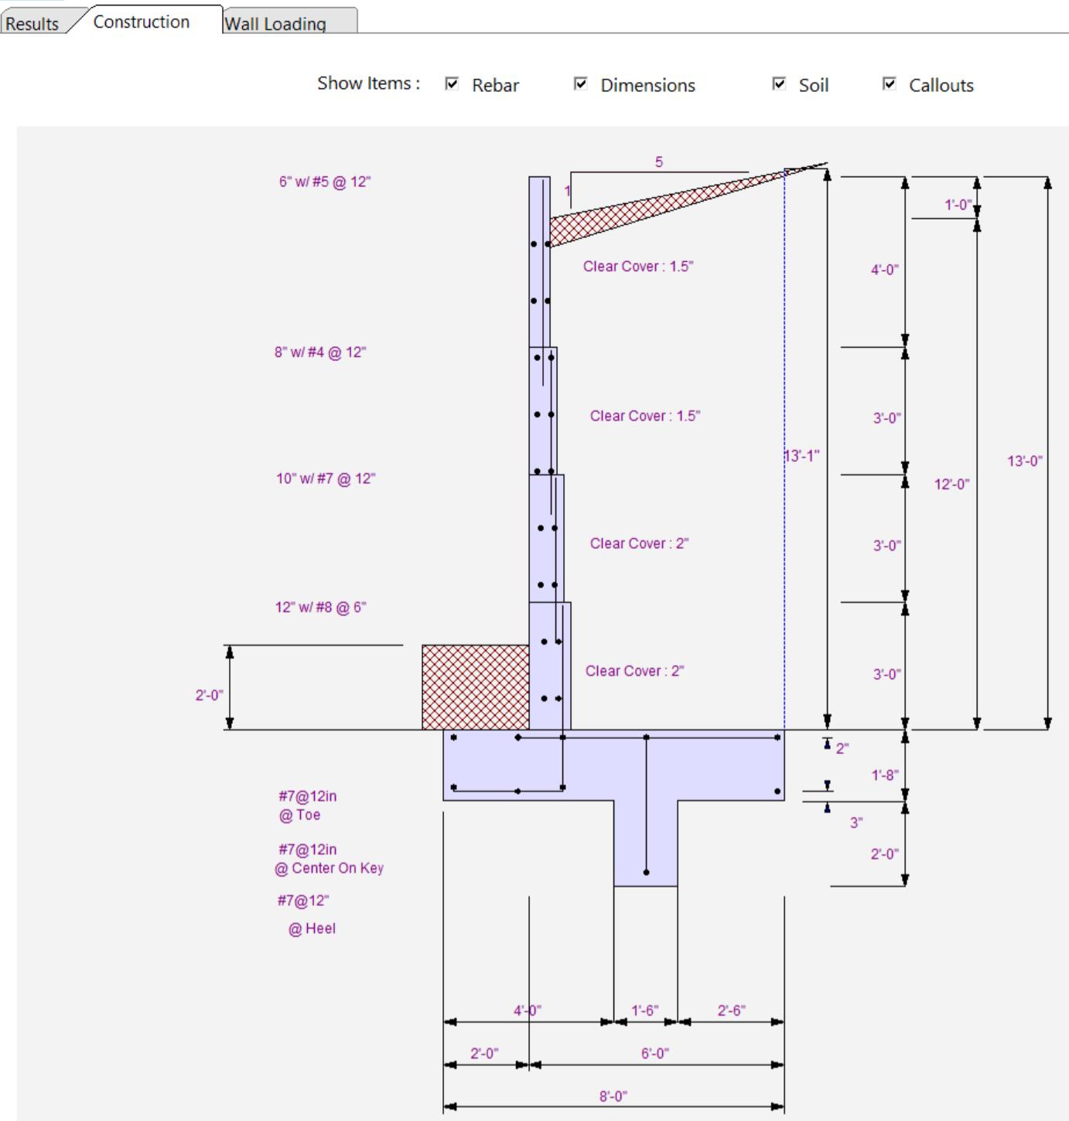The width and height of the screenshot is (1069, 1121).
Task: Click the 1'-0" top dimension
Action: point(958,206)
